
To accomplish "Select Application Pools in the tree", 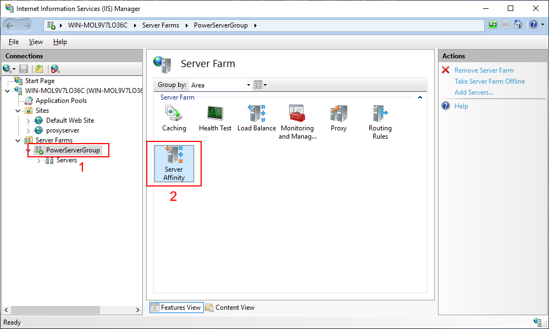I will (61, 101).
